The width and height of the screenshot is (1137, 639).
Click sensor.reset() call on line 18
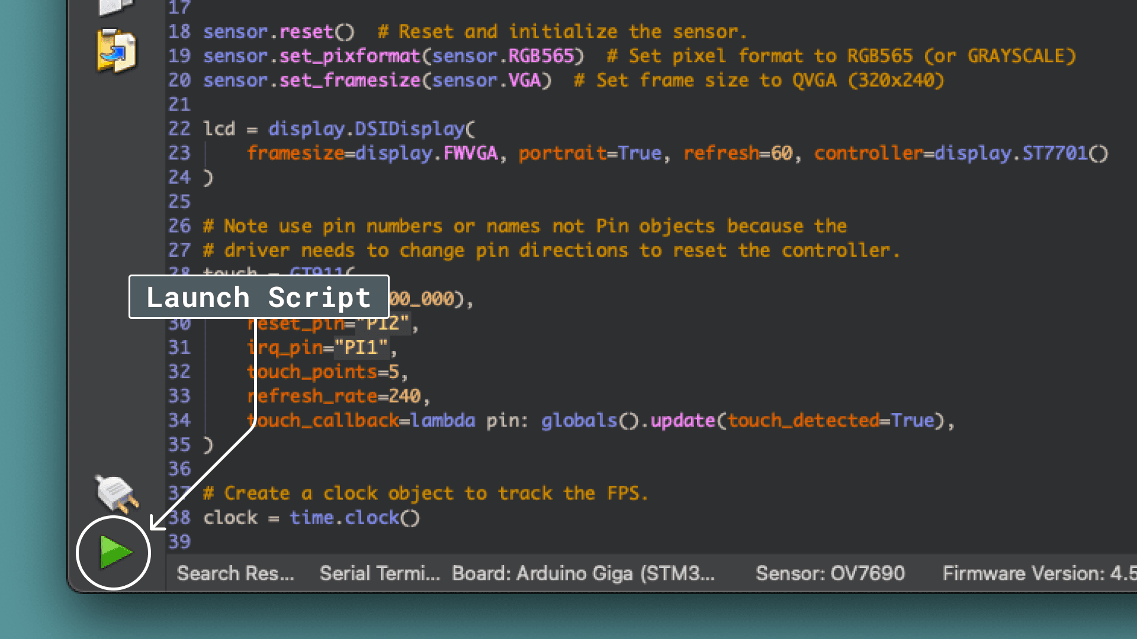pyautogui.click(x=278, y=32)
